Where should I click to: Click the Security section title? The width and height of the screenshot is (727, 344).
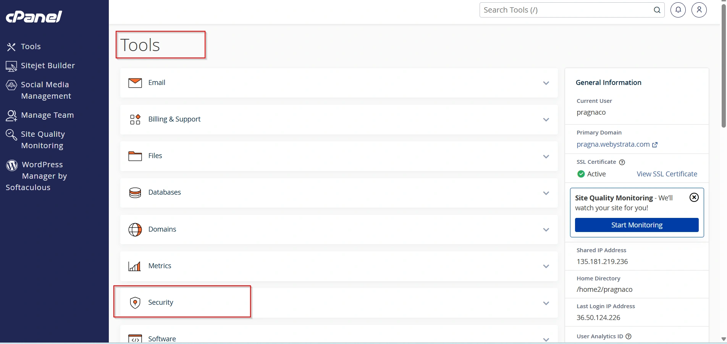161,302
